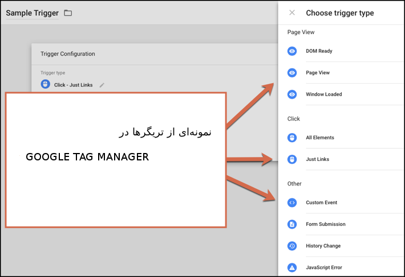Click the Window Loaded eye icon
405x277 pixels.
coord(292,94)
